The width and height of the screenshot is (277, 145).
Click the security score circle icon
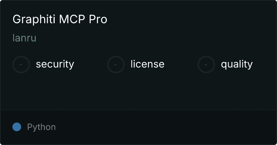tap(21, 65)
